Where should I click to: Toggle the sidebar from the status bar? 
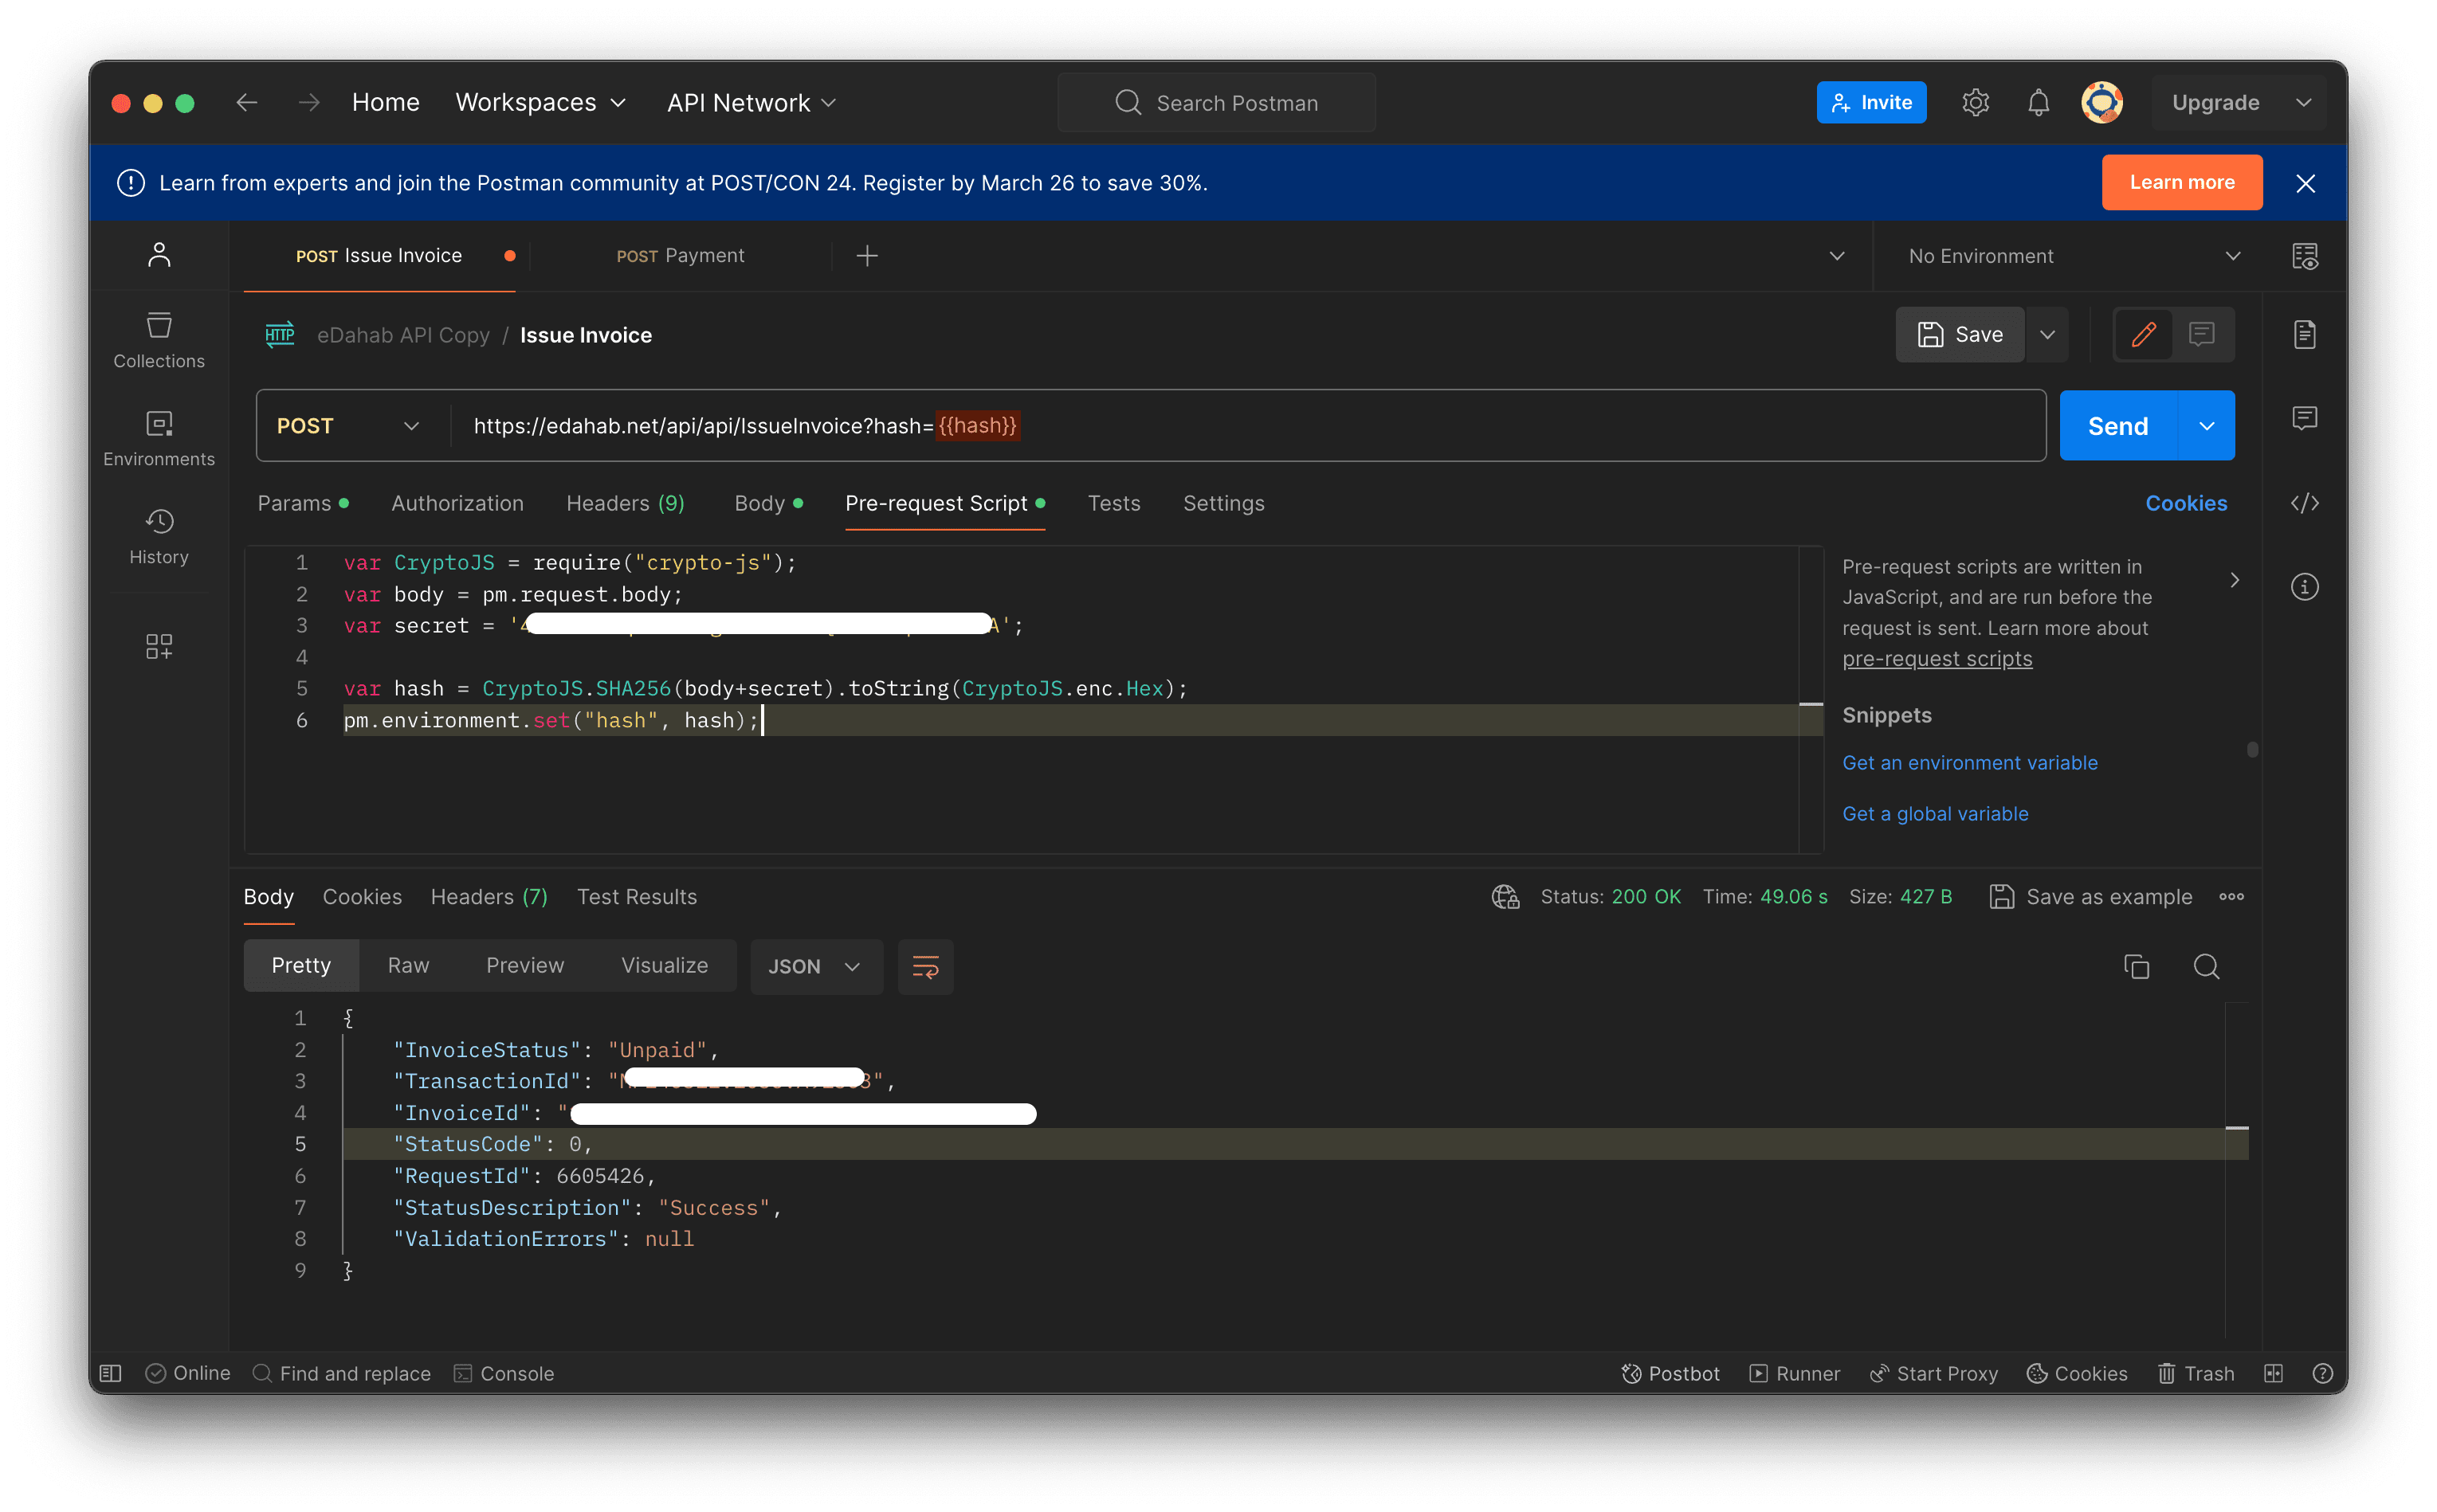point(111,1373)
